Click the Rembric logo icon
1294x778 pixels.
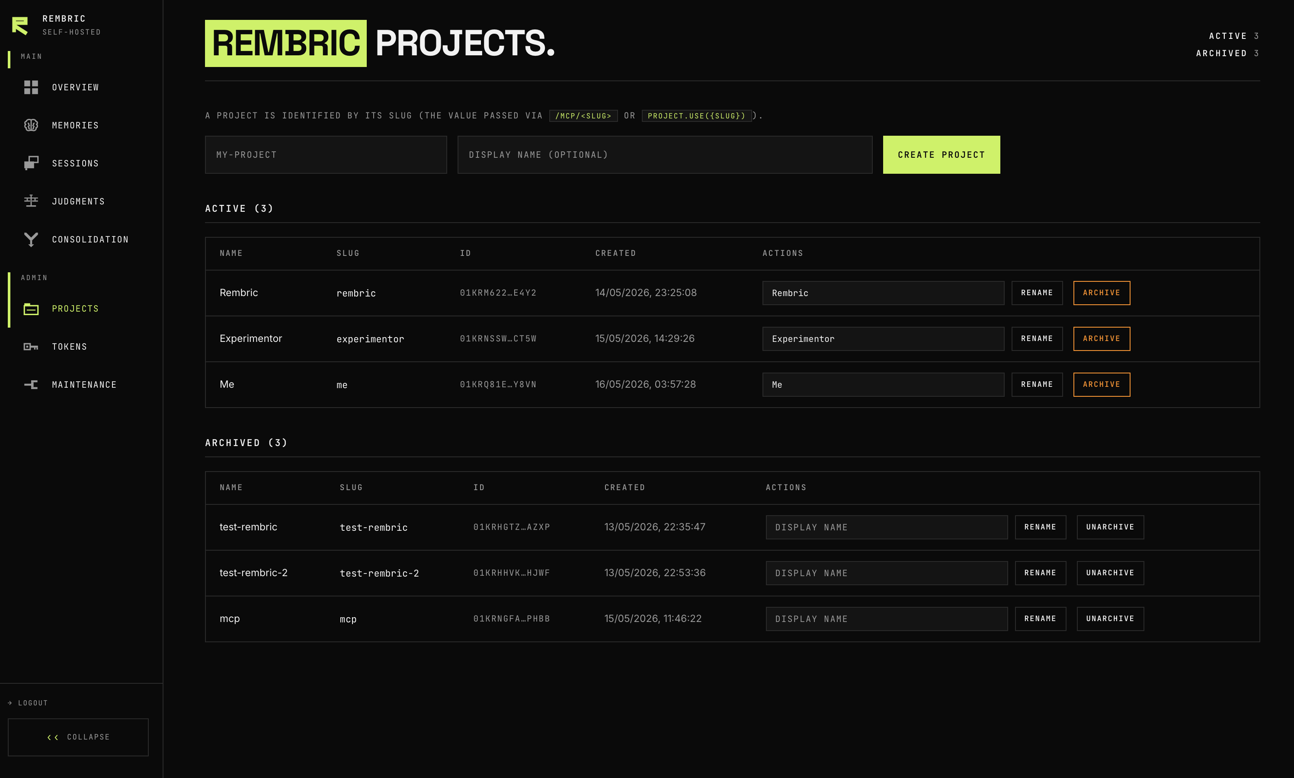[x=20, y=25]
